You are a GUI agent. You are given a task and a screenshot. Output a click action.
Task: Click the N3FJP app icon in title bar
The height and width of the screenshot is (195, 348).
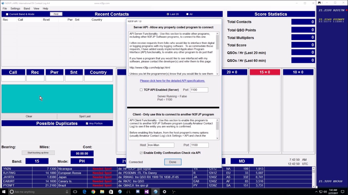pos(3,3)
